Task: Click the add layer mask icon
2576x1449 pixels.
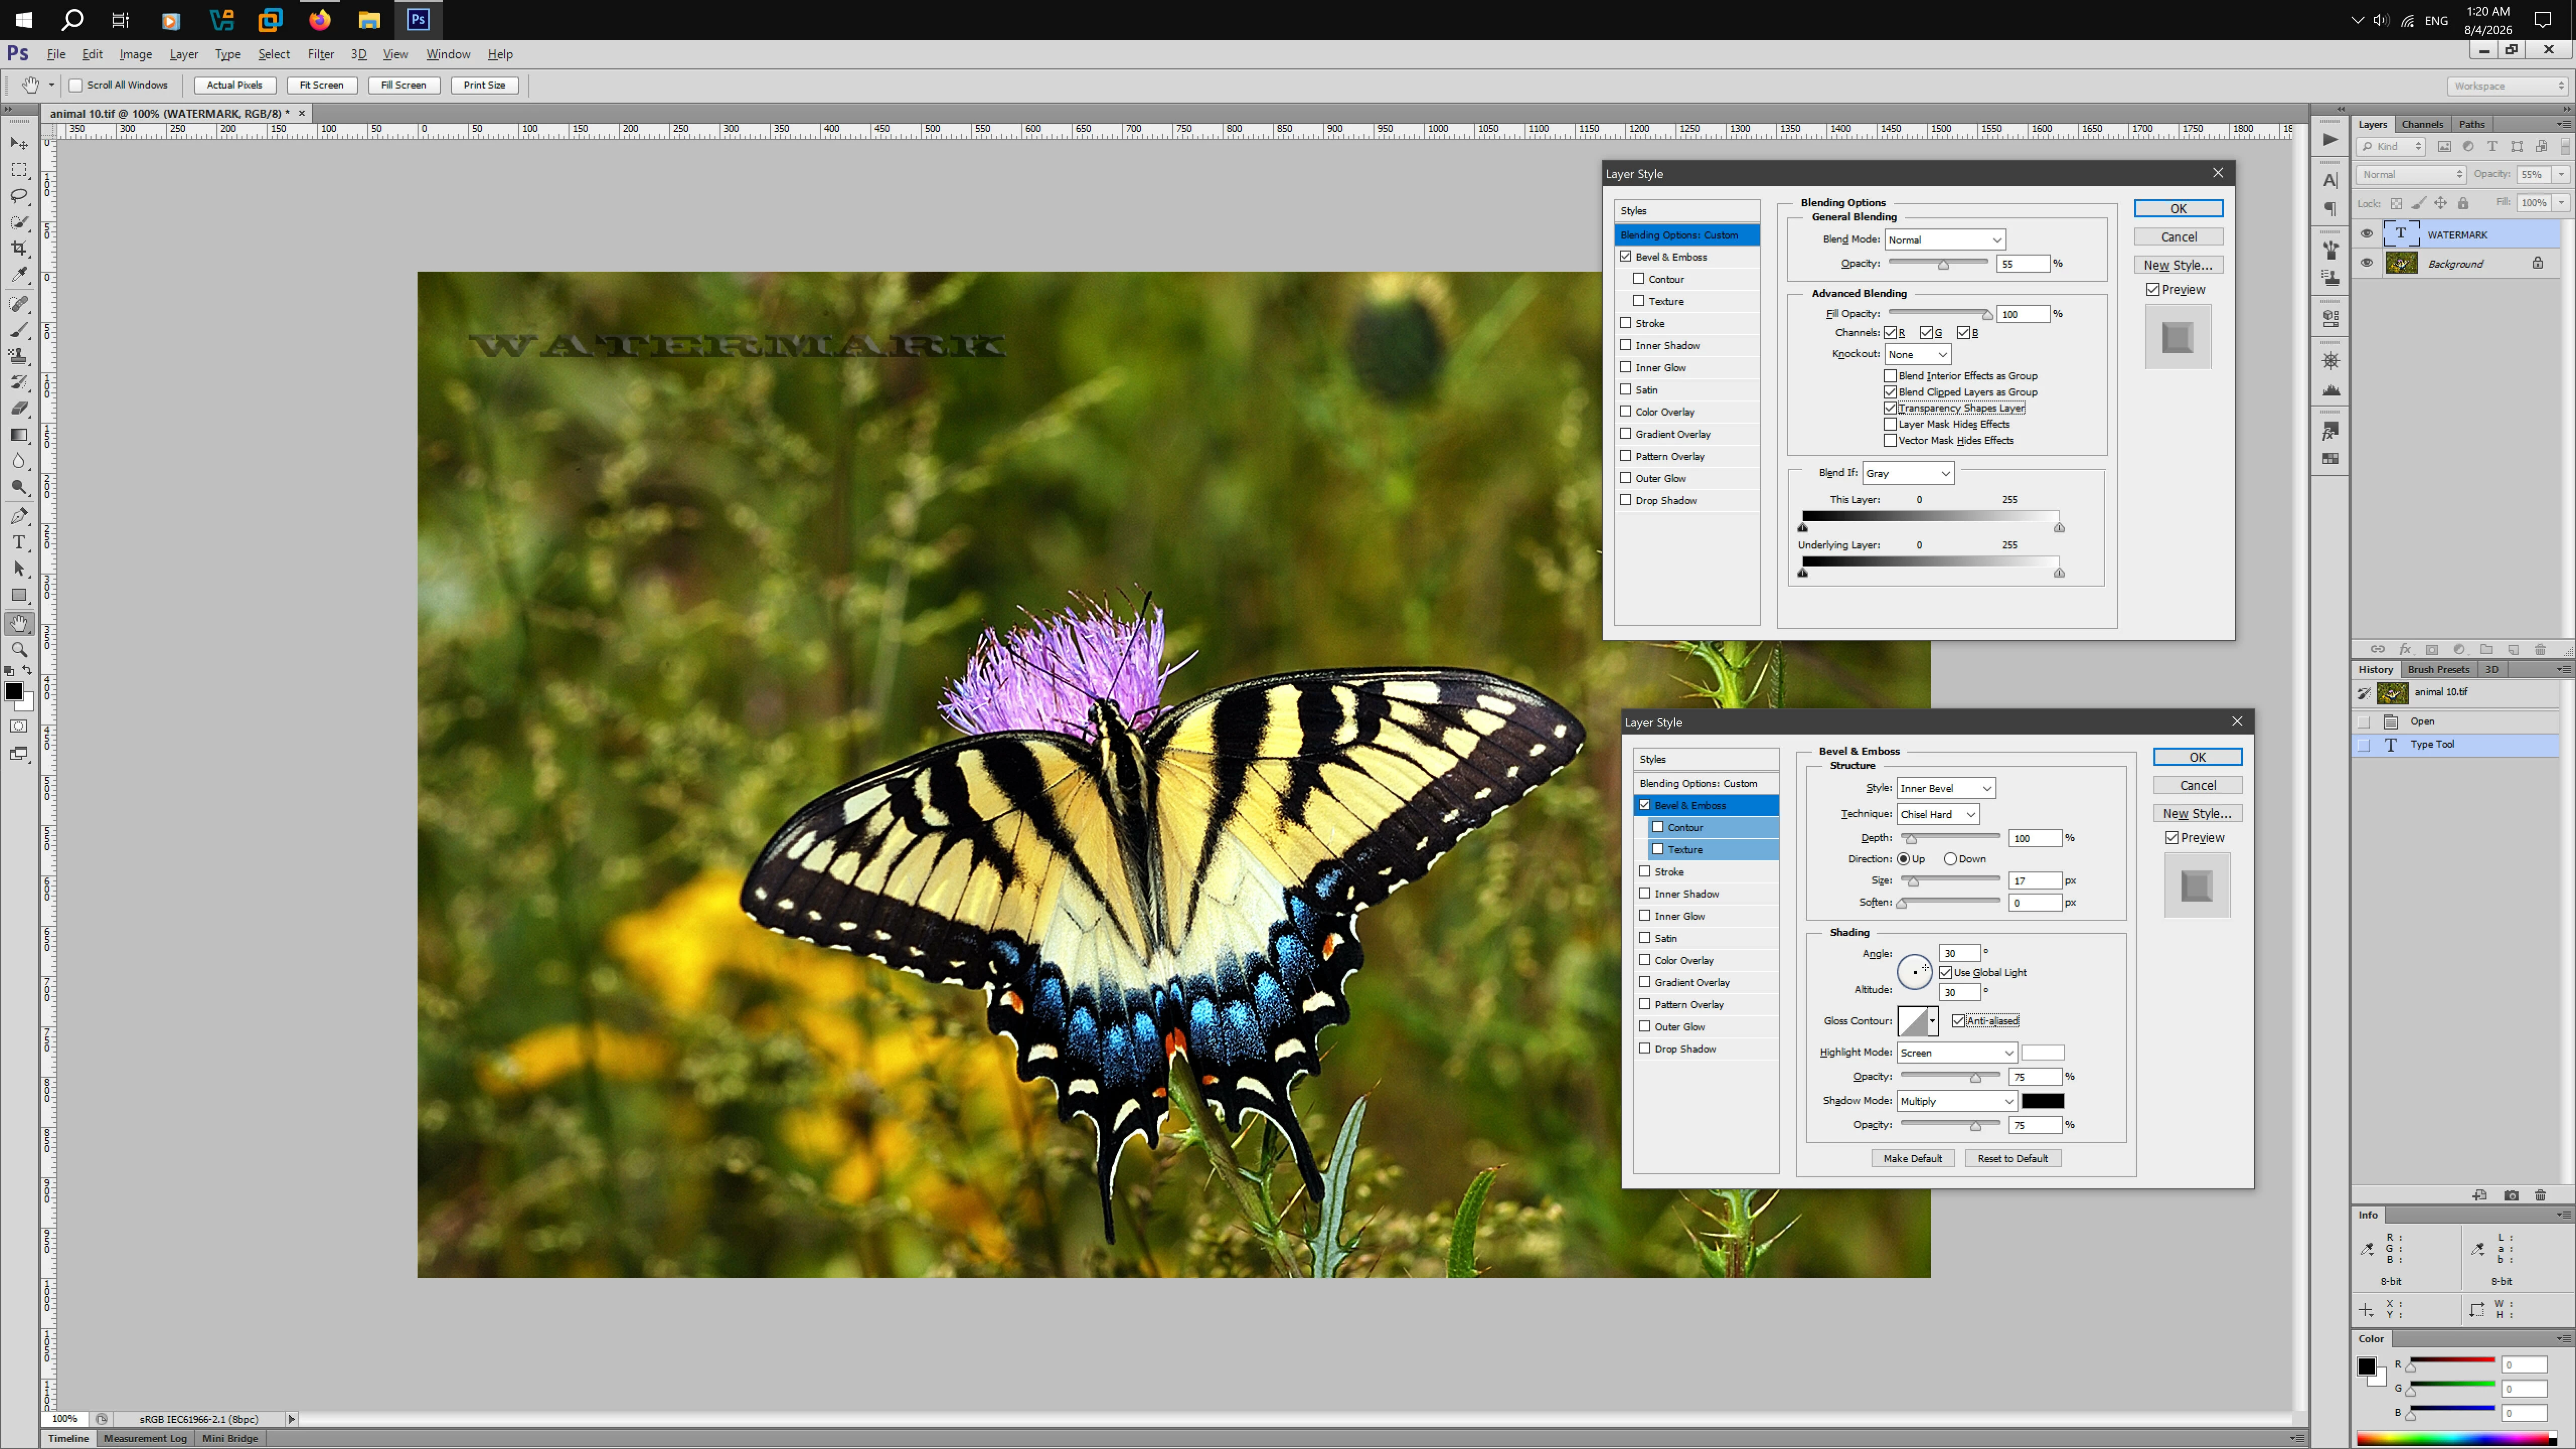Action: click(x=2432, y=649)
